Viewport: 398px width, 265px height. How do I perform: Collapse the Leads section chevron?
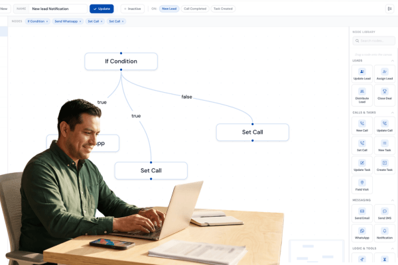pos(393,60)
